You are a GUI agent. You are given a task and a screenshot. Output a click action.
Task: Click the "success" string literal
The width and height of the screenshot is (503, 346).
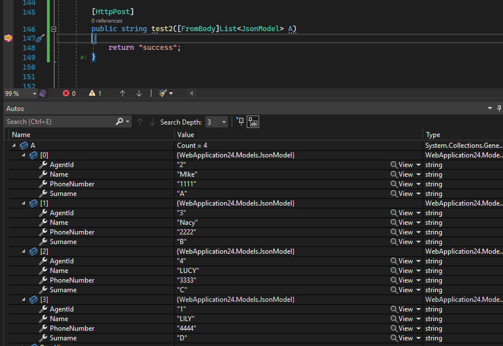point(158,48)
